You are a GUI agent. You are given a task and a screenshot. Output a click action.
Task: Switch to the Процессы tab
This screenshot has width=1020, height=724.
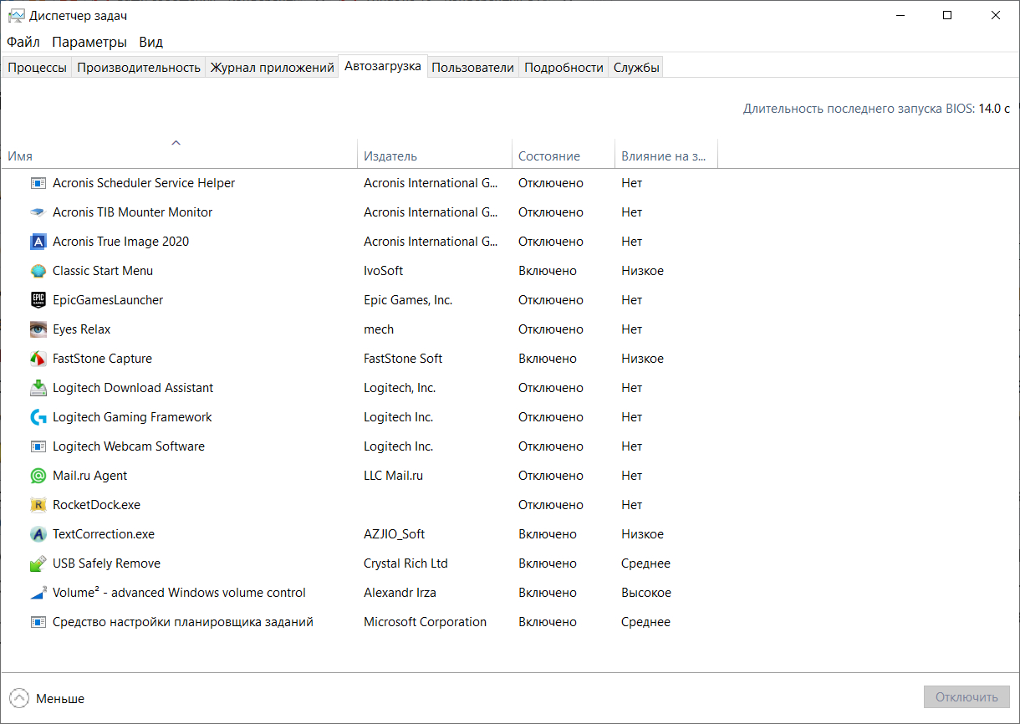37,68
